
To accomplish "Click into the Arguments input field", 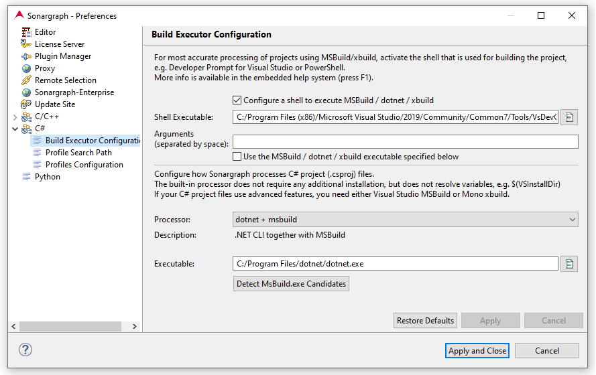I will point(405,141).
